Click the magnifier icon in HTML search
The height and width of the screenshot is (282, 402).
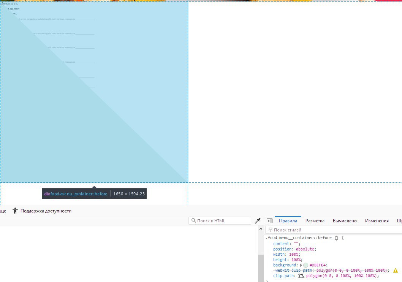[x=193, y=220]
